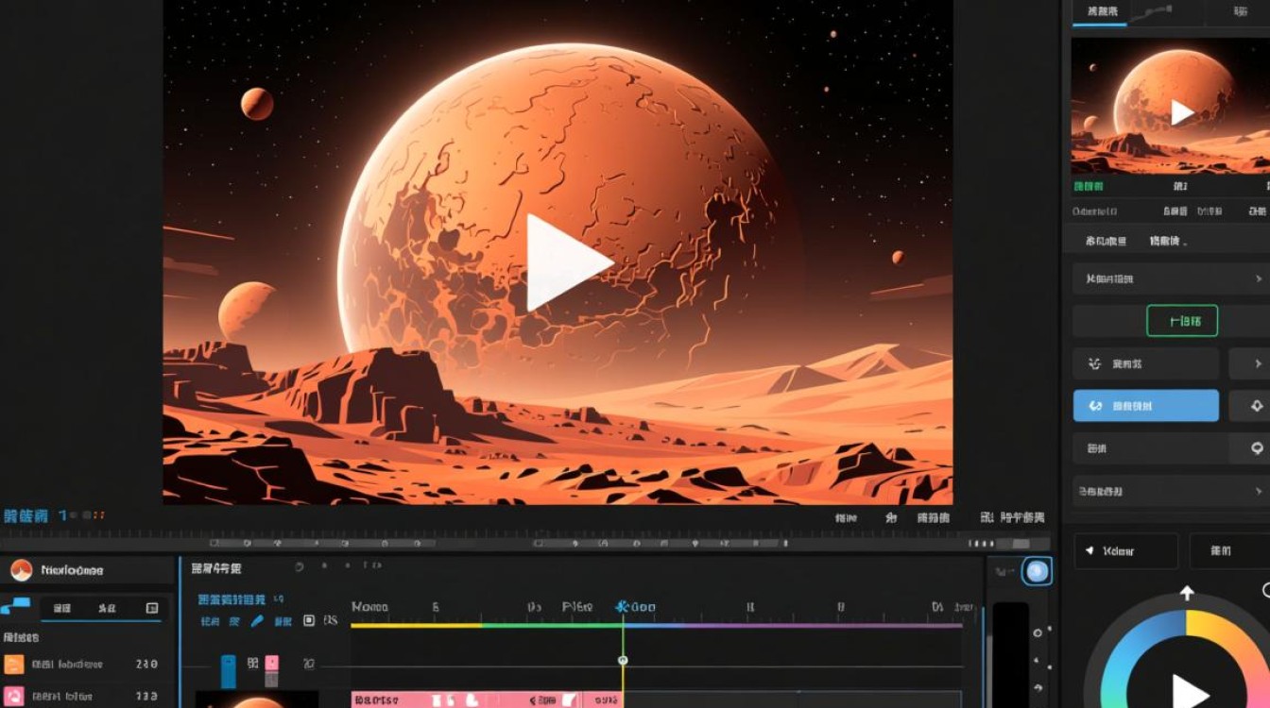Click the circular arrow icon in timeline header
The width and height of the screenshot is (1270, 708).
(x=299, y=567)
